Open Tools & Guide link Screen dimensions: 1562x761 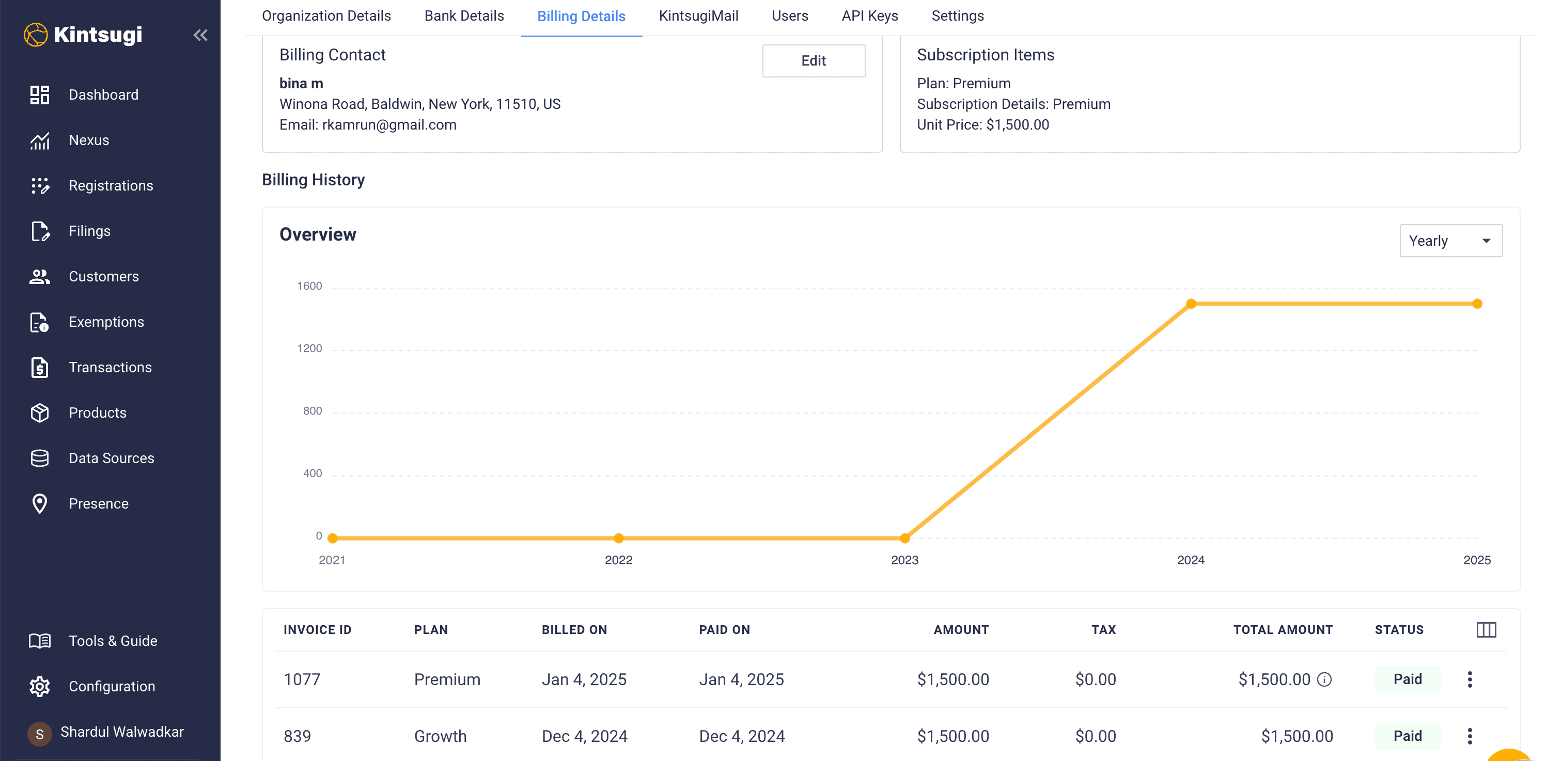coord(113,640)
